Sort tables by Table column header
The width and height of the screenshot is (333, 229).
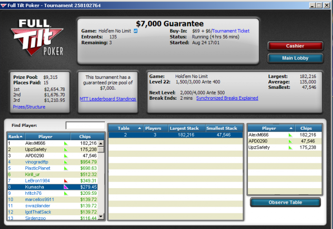coord(126,128)
